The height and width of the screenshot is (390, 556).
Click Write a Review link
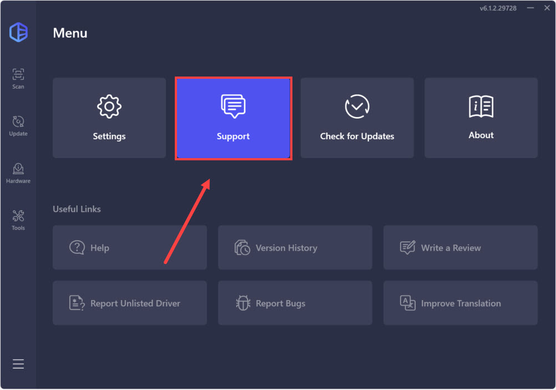click(x=460, y=247)
